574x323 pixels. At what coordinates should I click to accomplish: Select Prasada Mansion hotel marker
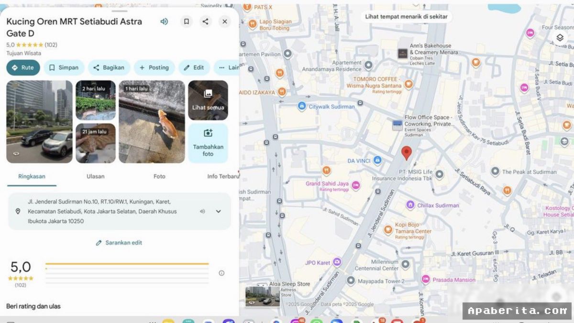tap(425, 279)
